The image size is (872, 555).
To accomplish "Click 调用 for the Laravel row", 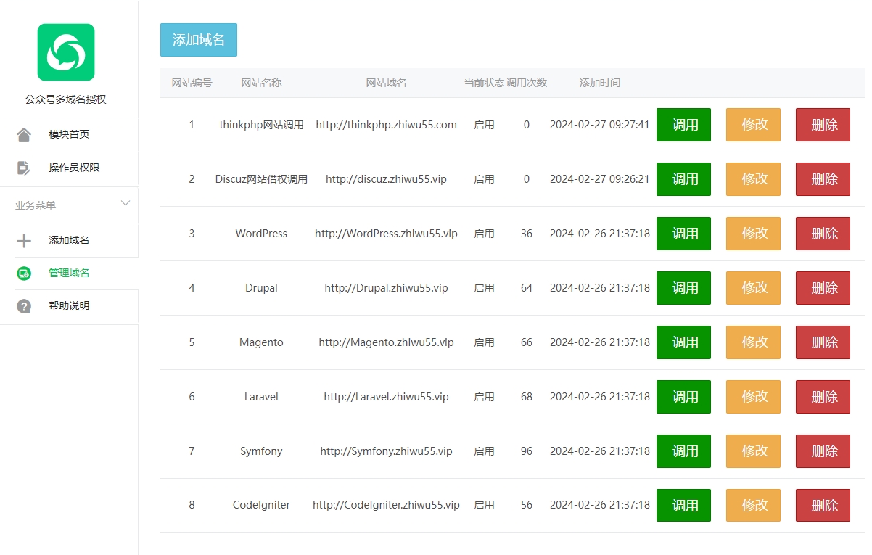I will coord(683,397).
